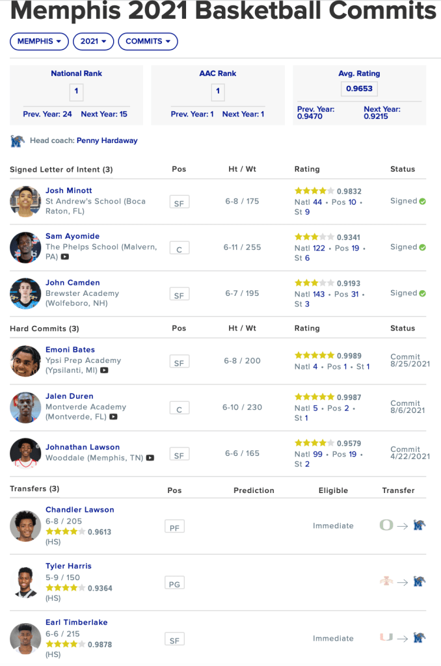Click video icon beside Ypsi Prep Academy
The image size is (441, 666).
[x=104, y=371]
